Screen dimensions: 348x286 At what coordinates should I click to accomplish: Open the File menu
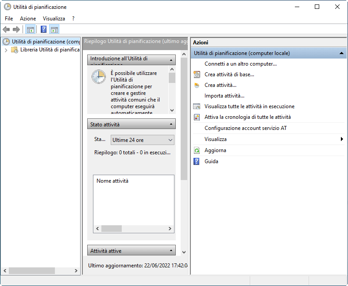(9, 19)
